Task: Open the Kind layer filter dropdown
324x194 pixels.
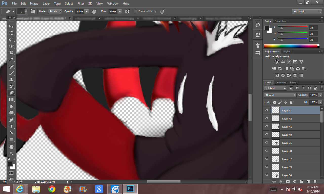Action: pos(275,88)
